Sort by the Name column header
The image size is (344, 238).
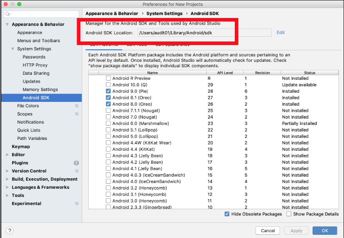click(152, 73)
